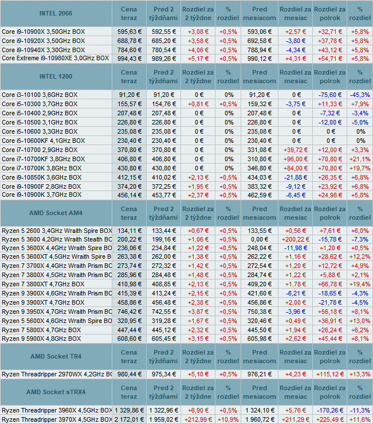Viewport: 373px width, 424px height.
Task: Click the +115,12 € half-year difference cell
Action: [x=330, y=375]
